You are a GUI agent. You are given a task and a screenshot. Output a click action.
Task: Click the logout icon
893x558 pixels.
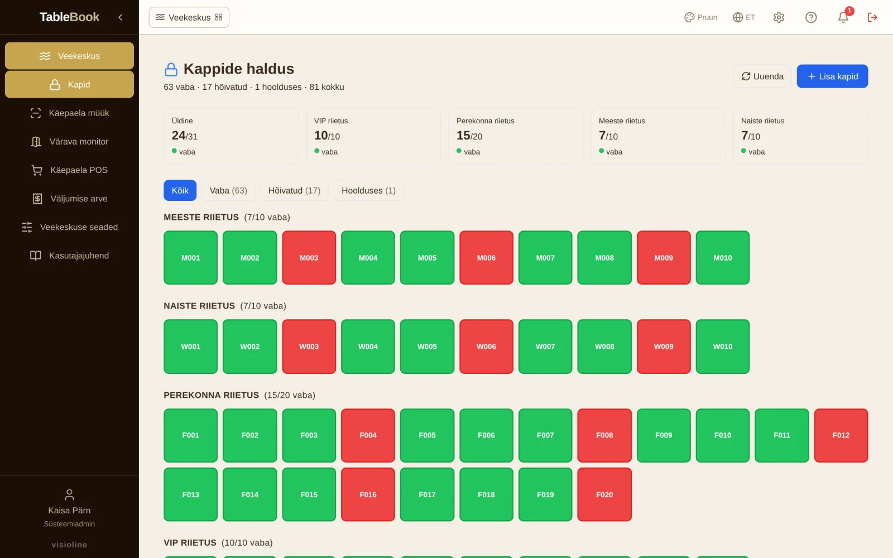pyautogui.click(x=872, y=17)
